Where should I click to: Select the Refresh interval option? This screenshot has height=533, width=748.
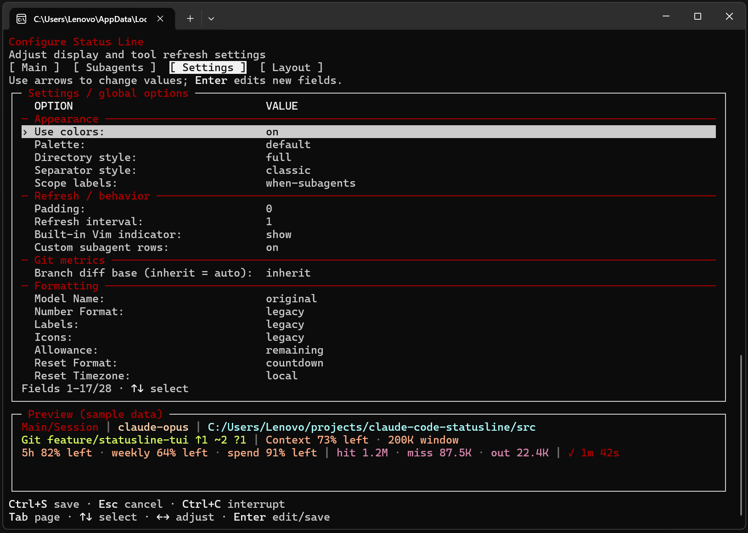pyautogui.click(x=89, y=222)
